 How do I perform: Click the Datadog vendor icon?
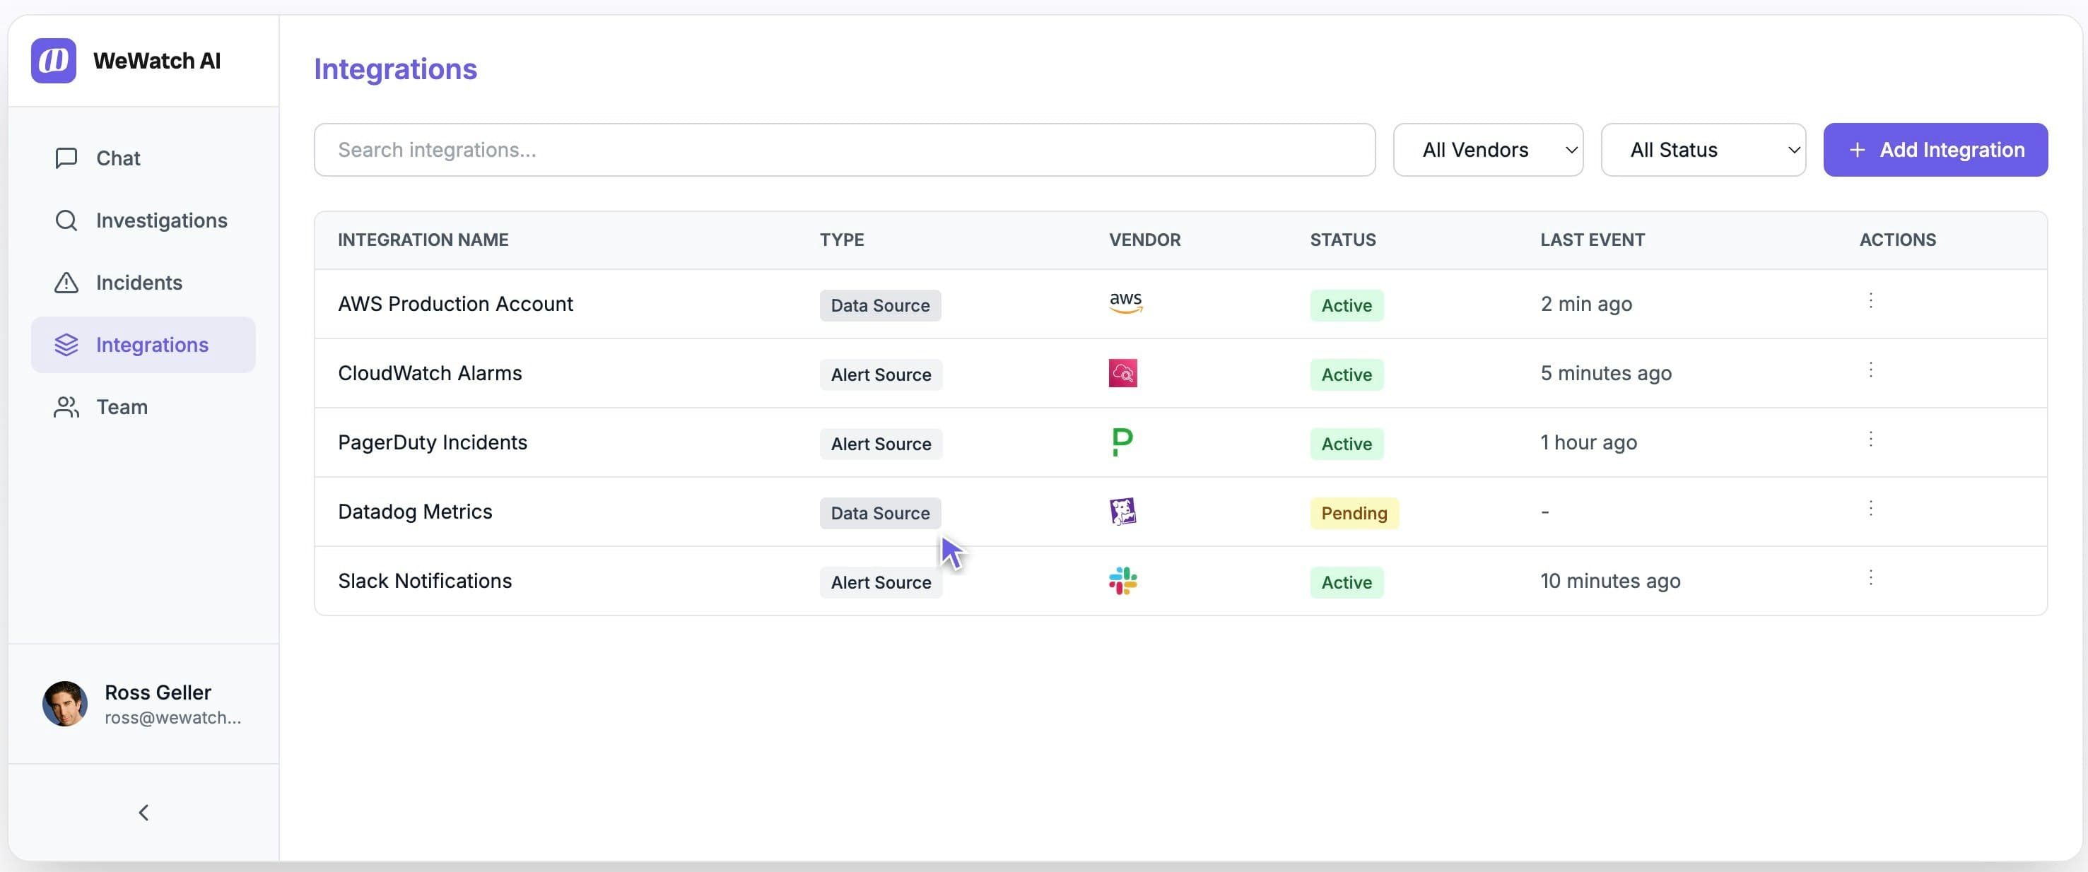pos(1122,511)
